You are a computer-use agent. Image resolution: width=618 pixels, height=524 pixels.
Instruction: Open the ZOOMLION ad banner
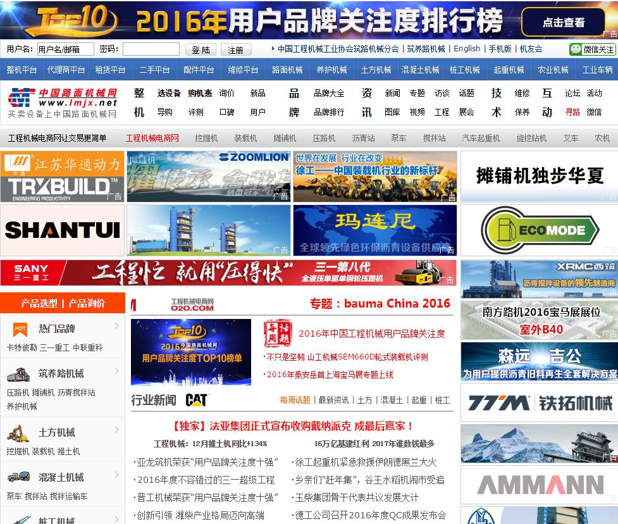pos(209,177)
